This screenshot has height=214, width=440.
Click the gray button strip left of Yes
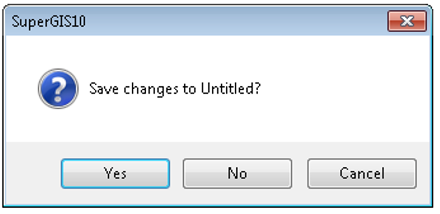pyautogui.click(x=33, y=173)
